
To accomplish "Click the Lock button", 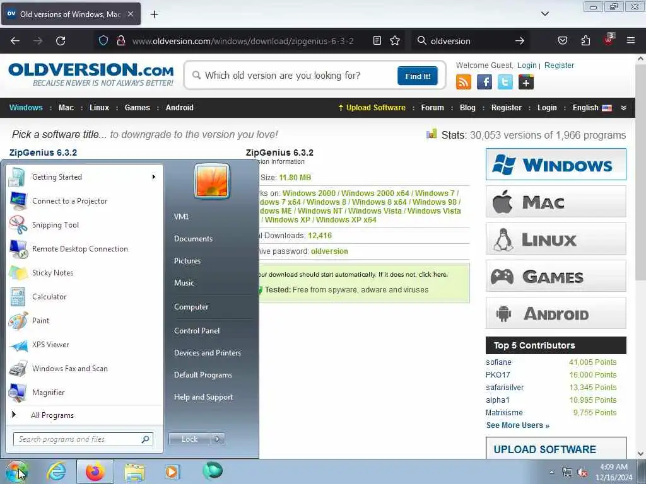I will (x=190, y=439).
